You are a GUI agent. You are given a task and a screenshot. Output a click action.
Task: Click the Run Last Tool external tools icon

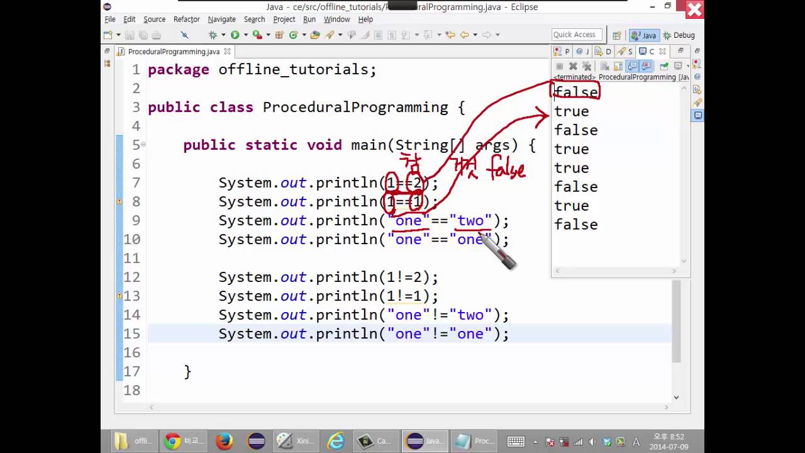tap(257, 35)
